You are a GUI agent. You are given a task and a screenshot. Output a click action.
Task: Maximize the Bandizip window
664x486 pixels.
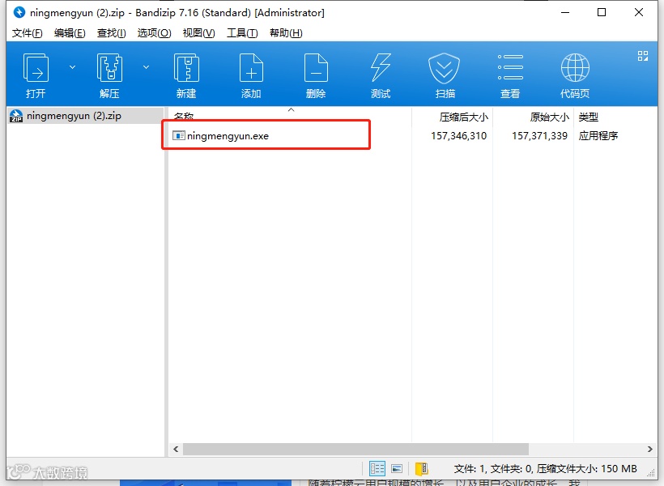pyautogui.click(x=602, y=12)
